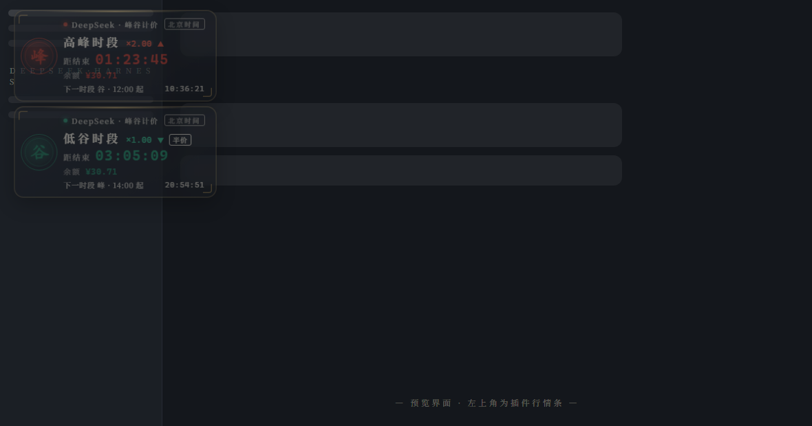
Task: Click the 北京时间 badge on the valley card
Action: click(184, 120)
